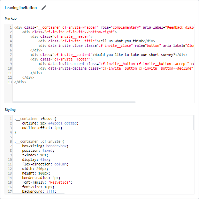This screenshot has height=199, width=199.
Task: Click line number 7 in the Markup gutter
Action: (11, 55)
